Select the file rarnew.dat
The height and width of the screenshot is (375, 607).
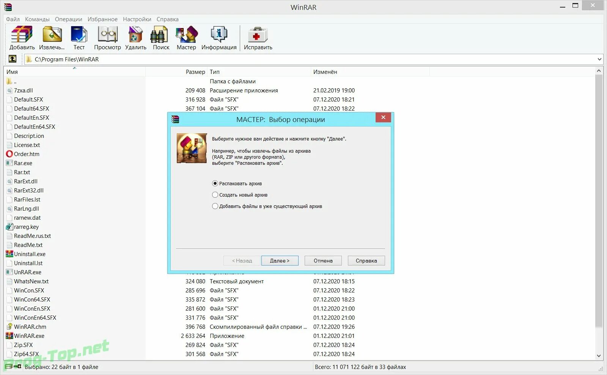27,218
